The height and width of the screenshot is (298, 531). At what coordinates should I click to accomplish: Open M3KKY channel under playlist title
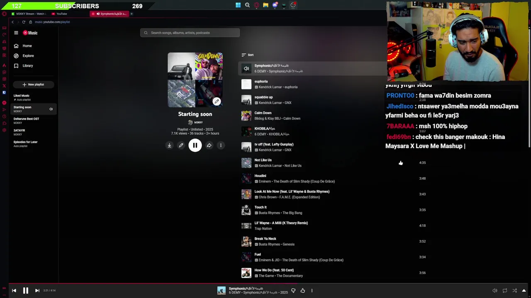(195, 123)
